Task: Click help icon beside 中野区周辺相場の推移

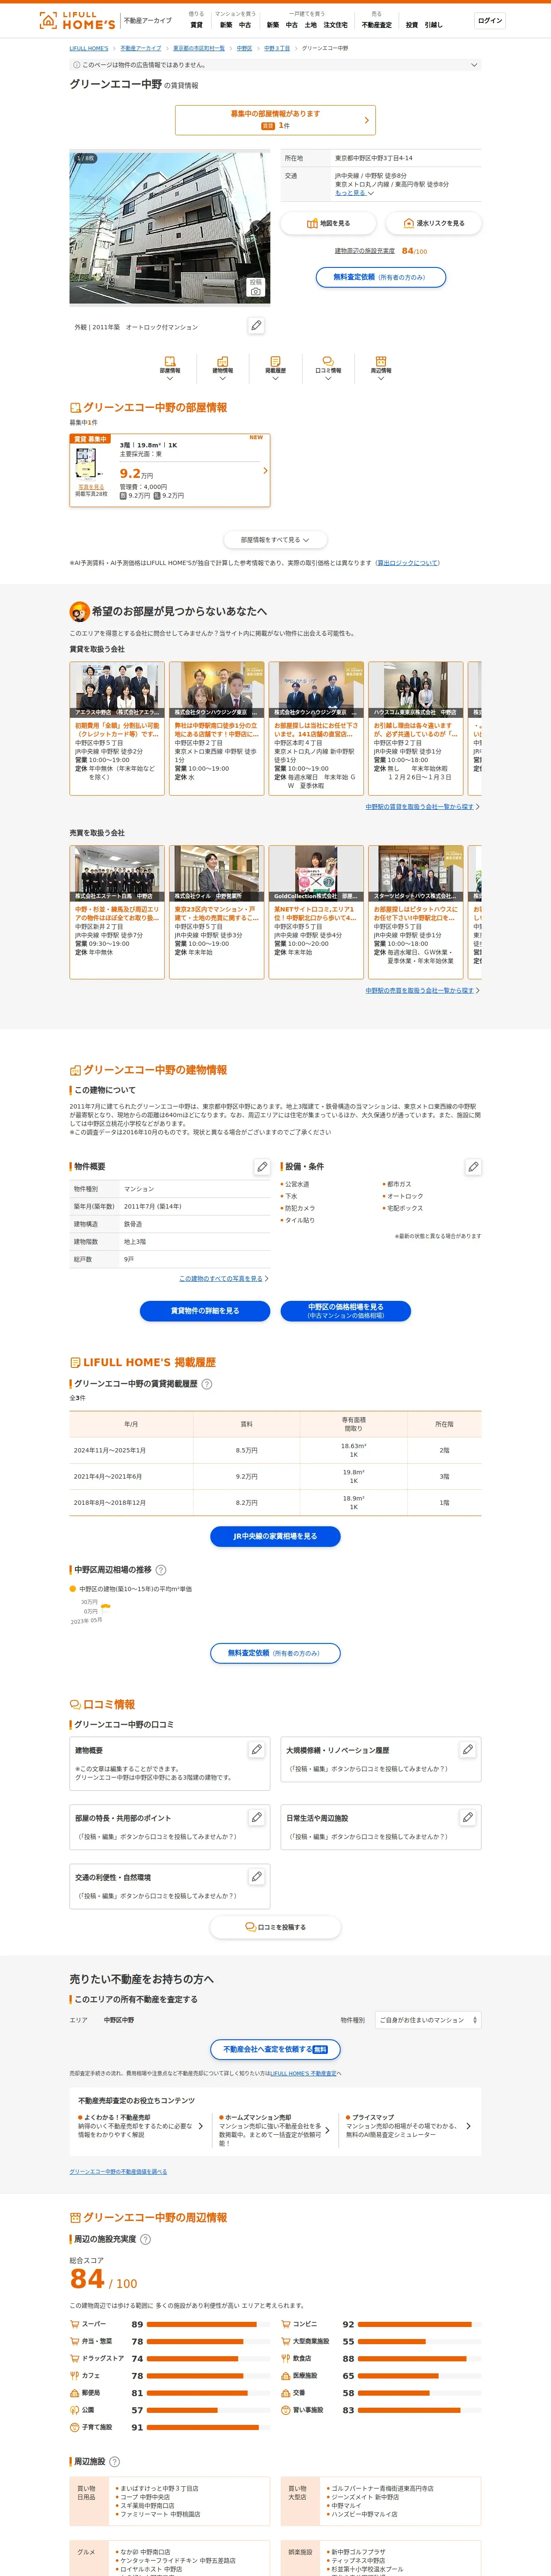Action: [x=161, y=1570]
